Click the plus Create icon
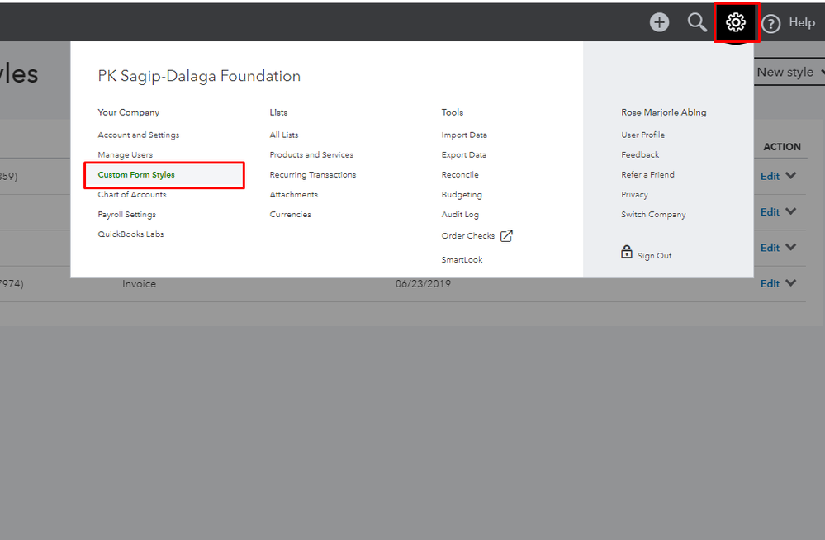This screenshot has width=825, height=540. coord(659,22)
